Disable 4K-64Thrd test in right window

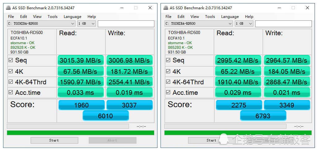[x=168, y=82]
